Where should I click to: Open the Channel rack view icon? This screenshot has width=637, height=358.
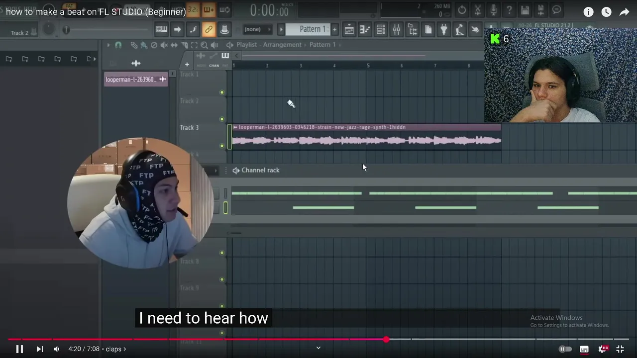pos(381,29)
